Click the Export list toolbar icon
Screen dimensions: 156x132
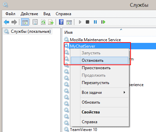point(51,22)
